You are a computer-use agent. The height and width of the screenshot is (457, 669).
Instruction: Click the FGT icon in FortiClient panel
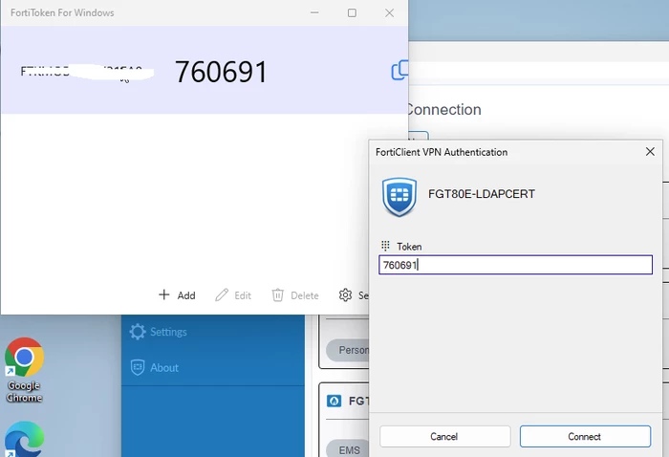click(x=334, y=402)
